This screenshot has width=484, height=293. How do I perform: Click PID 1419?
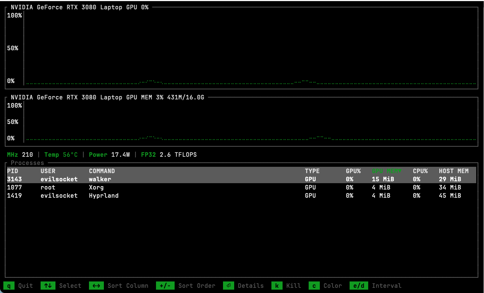[15, 195]
